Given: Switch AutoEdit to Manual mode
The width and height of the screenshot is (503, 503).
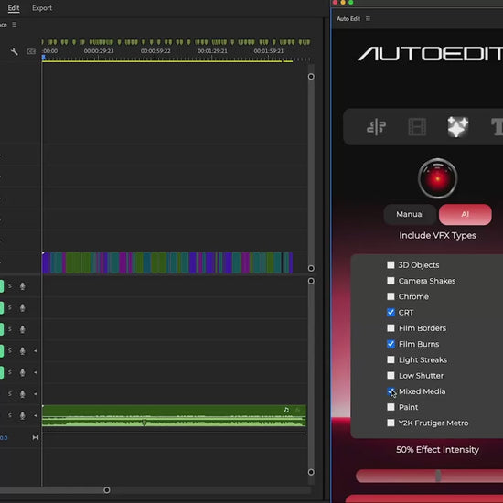Looking at the screenshot, I should (410, 214).
